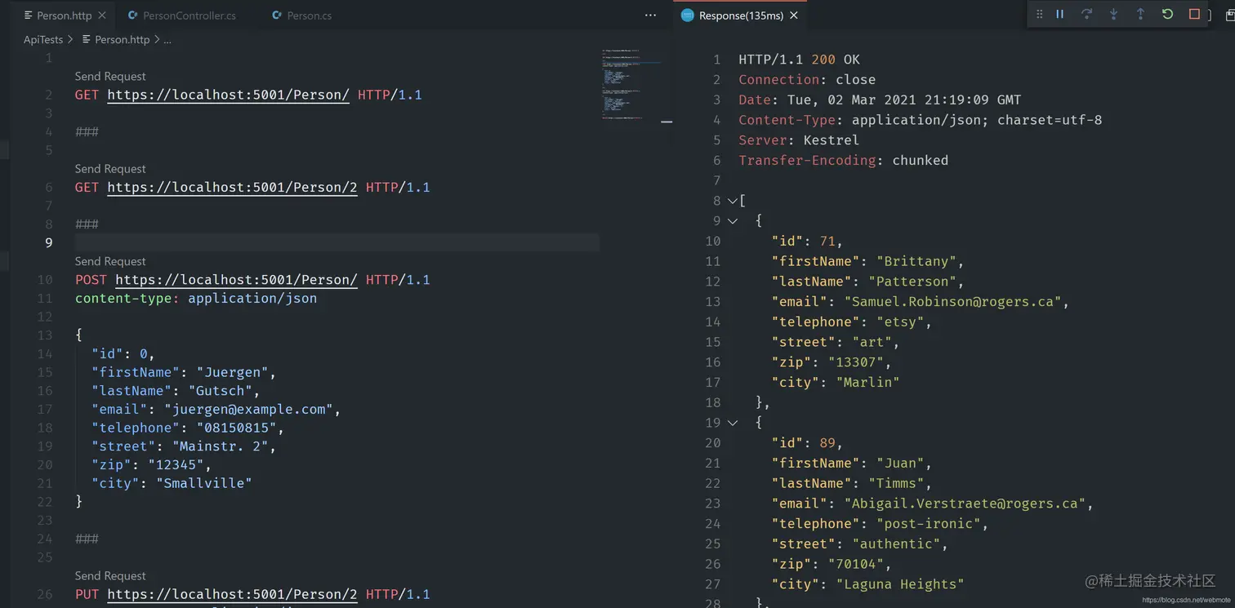This screenshot has width=1235, height=608.
Task: Click PersonController.cs C# file icon
Action: coord(132,16)
